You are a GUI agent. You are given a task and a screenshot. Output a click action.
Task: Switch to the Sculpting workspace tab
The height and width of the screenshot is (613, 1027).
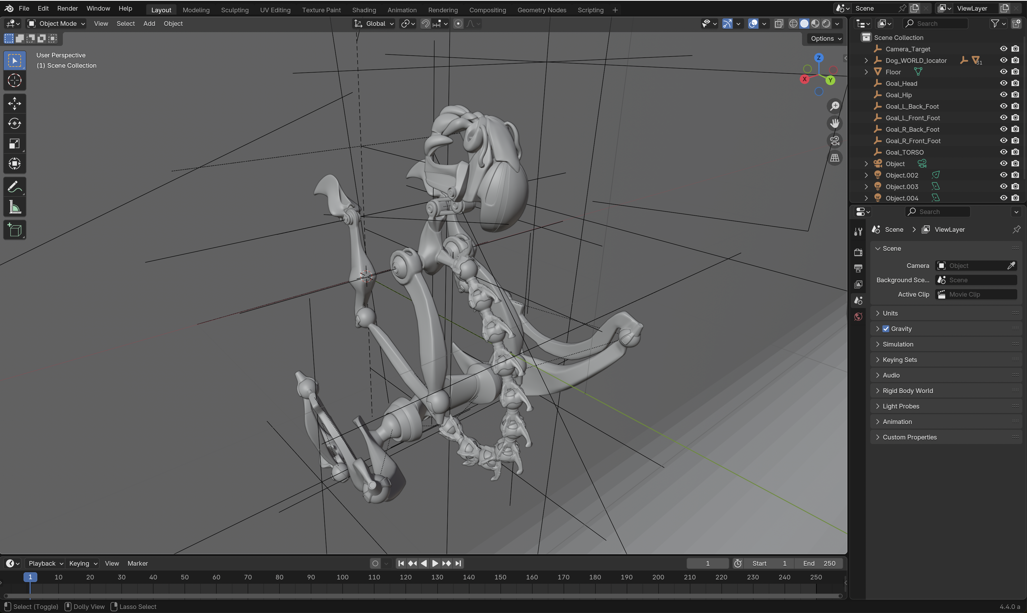coord(234,10)
